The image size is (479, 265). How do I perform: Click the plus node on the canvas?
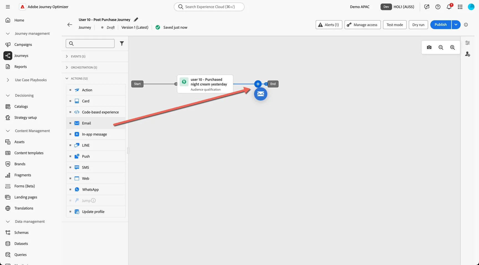coord(258,84)
